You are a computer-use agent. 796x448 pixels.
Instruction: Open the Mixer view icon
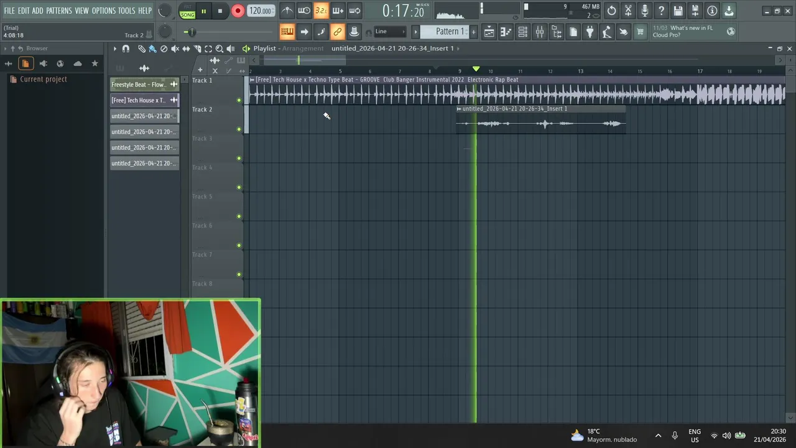point(540,32)
